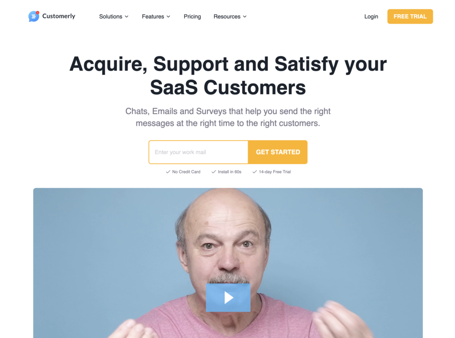The width and height of the screenshot is (455, 338).
Task: Click the No Credit Card label
Action: [x=186, y=172]
